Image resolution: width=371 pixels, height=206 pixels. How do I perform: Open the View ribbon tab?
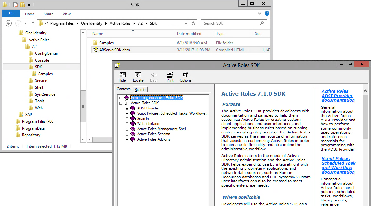click(66, 14)
